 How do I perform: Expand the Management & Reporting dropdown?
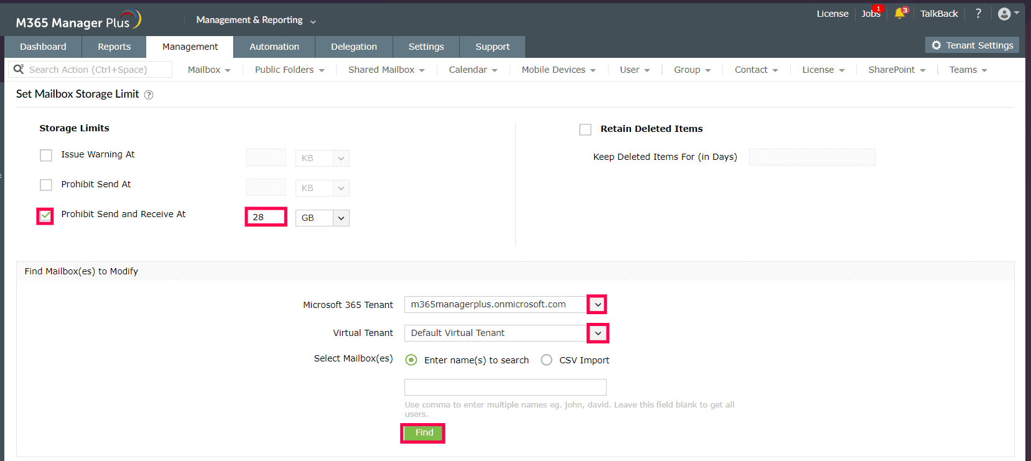point(256,20)
